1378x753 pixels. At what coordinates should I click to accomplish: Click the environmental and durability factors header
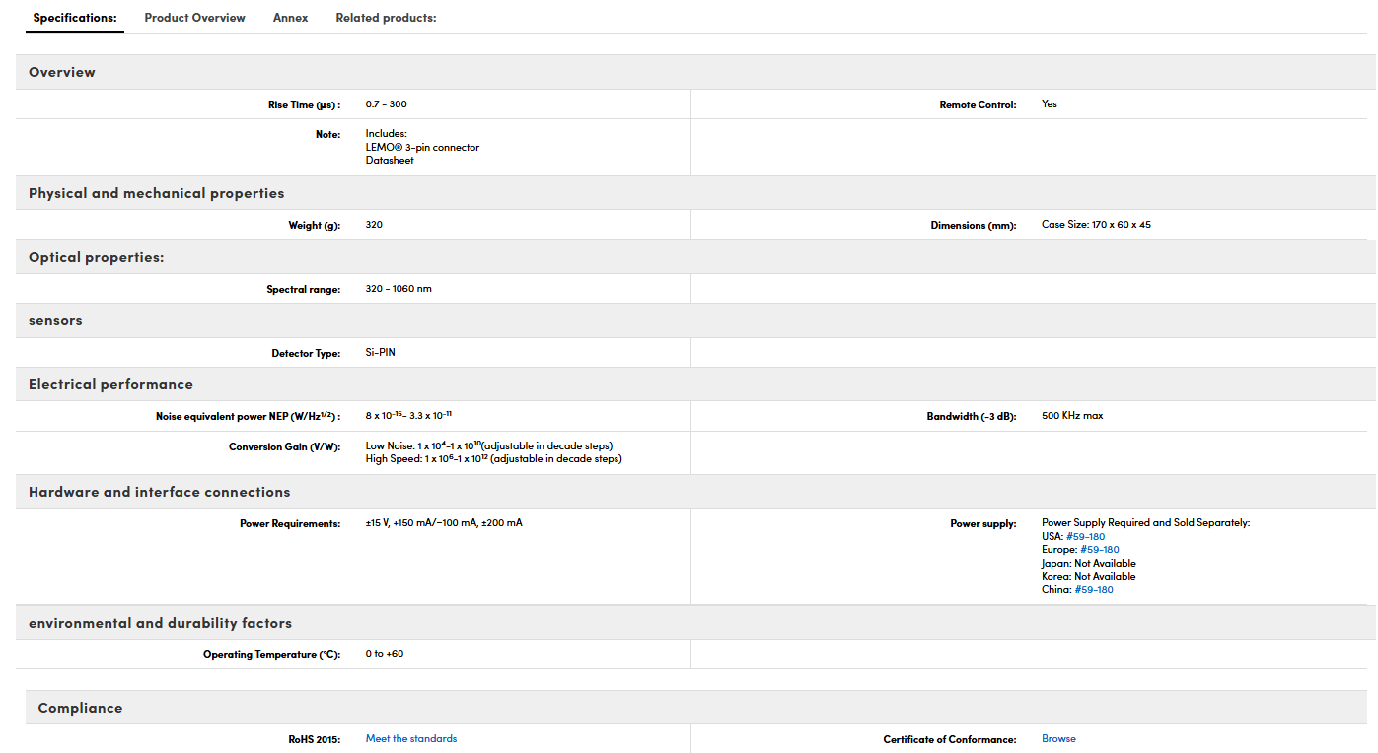(695, 623)
